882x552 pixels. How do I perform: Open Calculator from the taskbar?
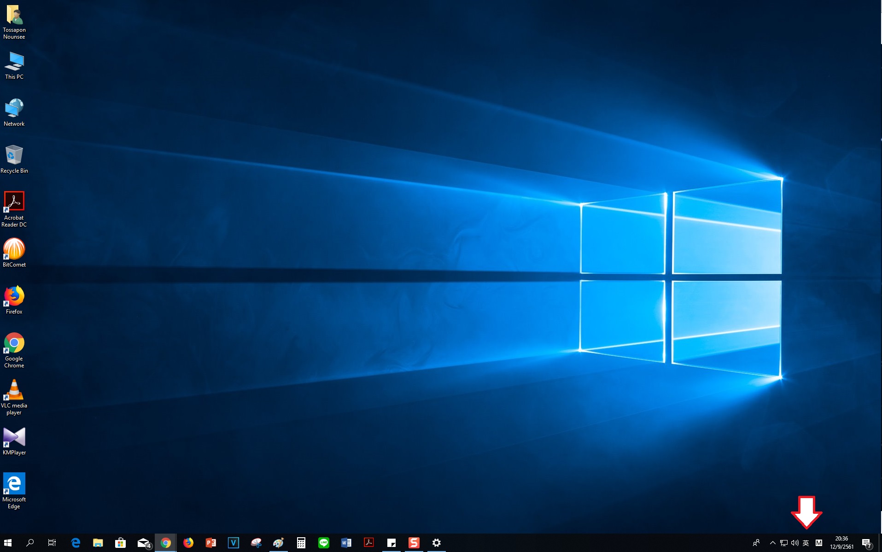[301, 543]
